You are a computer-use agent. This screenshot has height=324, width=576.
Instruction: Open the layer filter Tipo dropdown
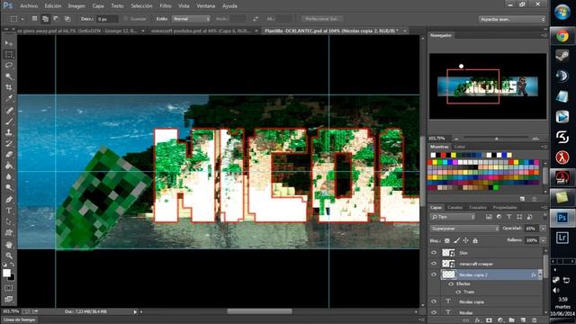[x=453, y=217]
